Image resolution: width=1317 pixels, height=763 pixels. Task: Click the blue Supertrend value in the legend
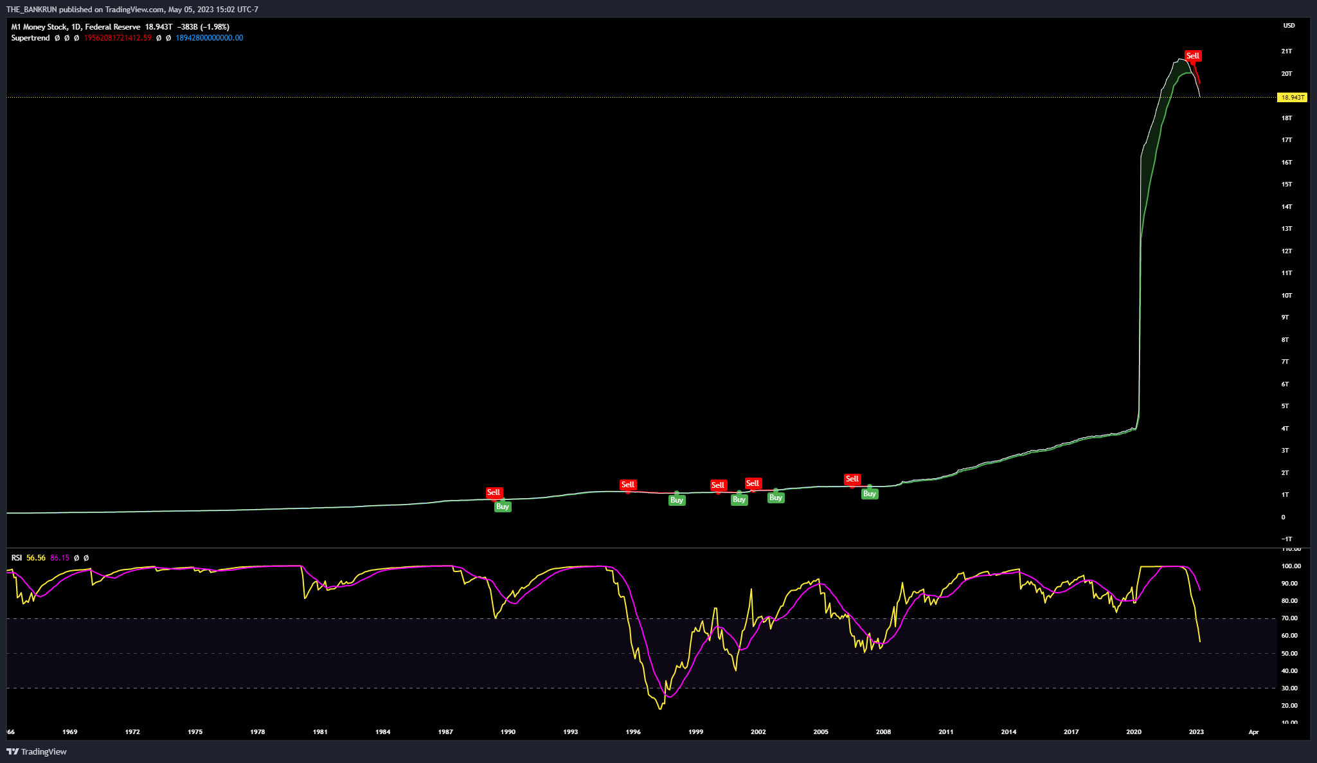point(209,38)
